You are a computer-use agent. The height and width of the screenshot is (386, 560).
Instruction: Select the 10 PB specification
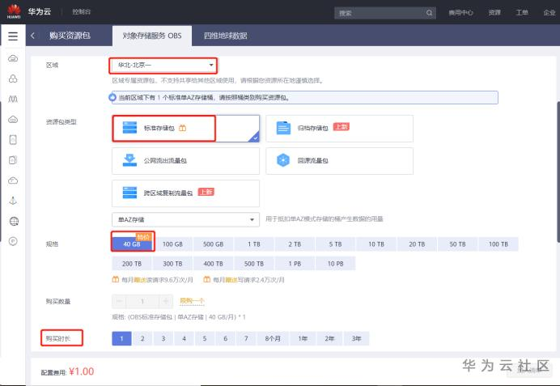coord(335,264)
